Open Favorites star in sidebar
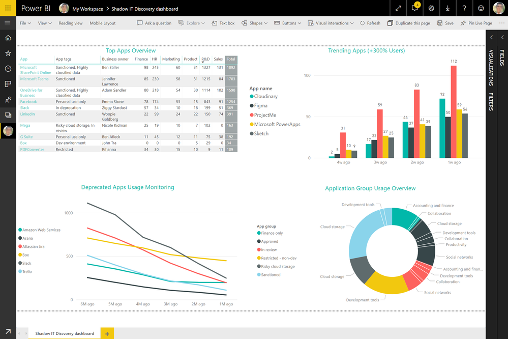The image size is (508, 339). 8,53
